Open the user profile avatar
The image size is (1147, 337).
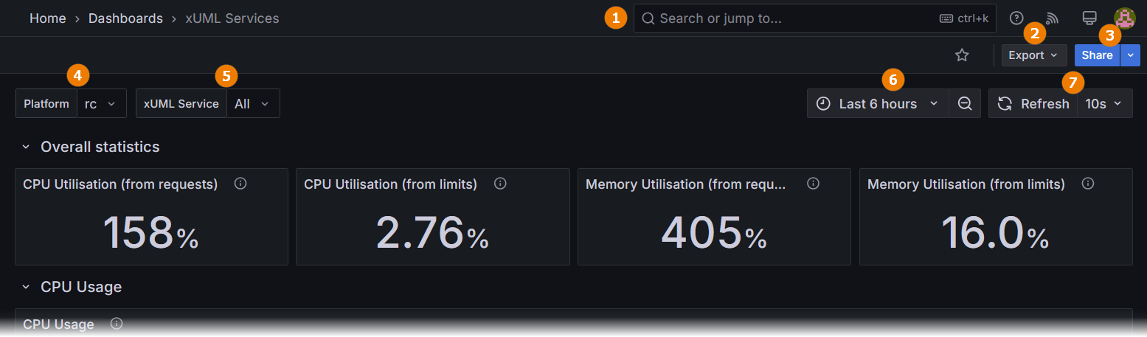coord(1124,18)
